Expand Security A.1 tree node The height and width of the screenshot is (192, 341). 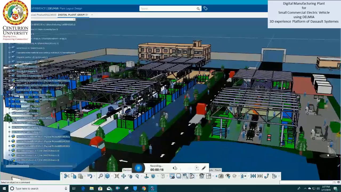[9, 71]
